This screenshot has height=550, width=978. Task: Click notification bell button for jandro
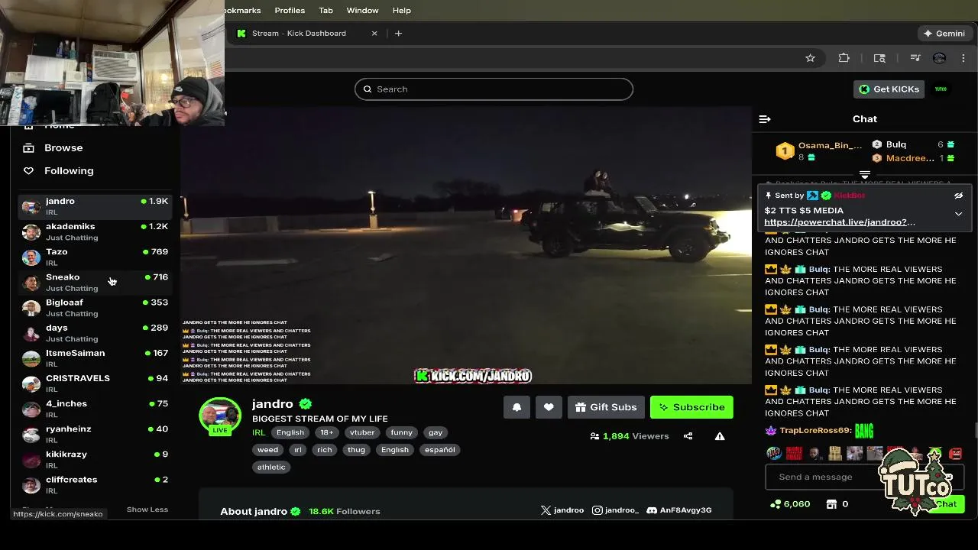(x=517, y=407)
